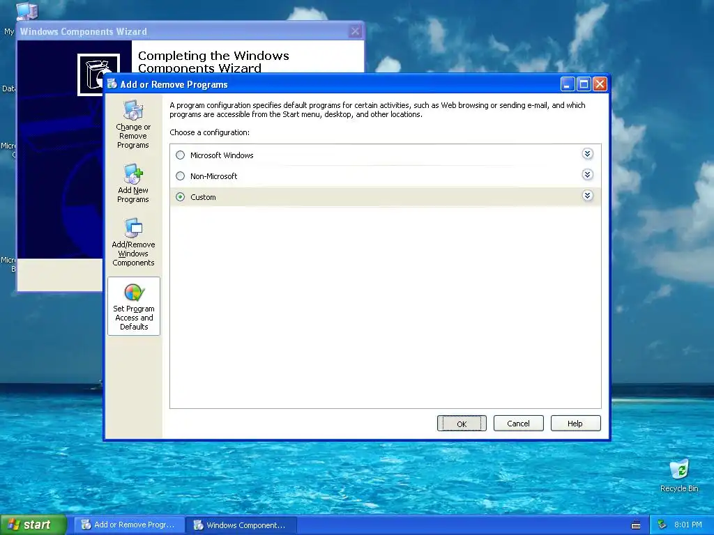The height and width of the screenshot is (535, 714).
Task: Maximize the Add or Remove Programs window
Action: [584, 84]
